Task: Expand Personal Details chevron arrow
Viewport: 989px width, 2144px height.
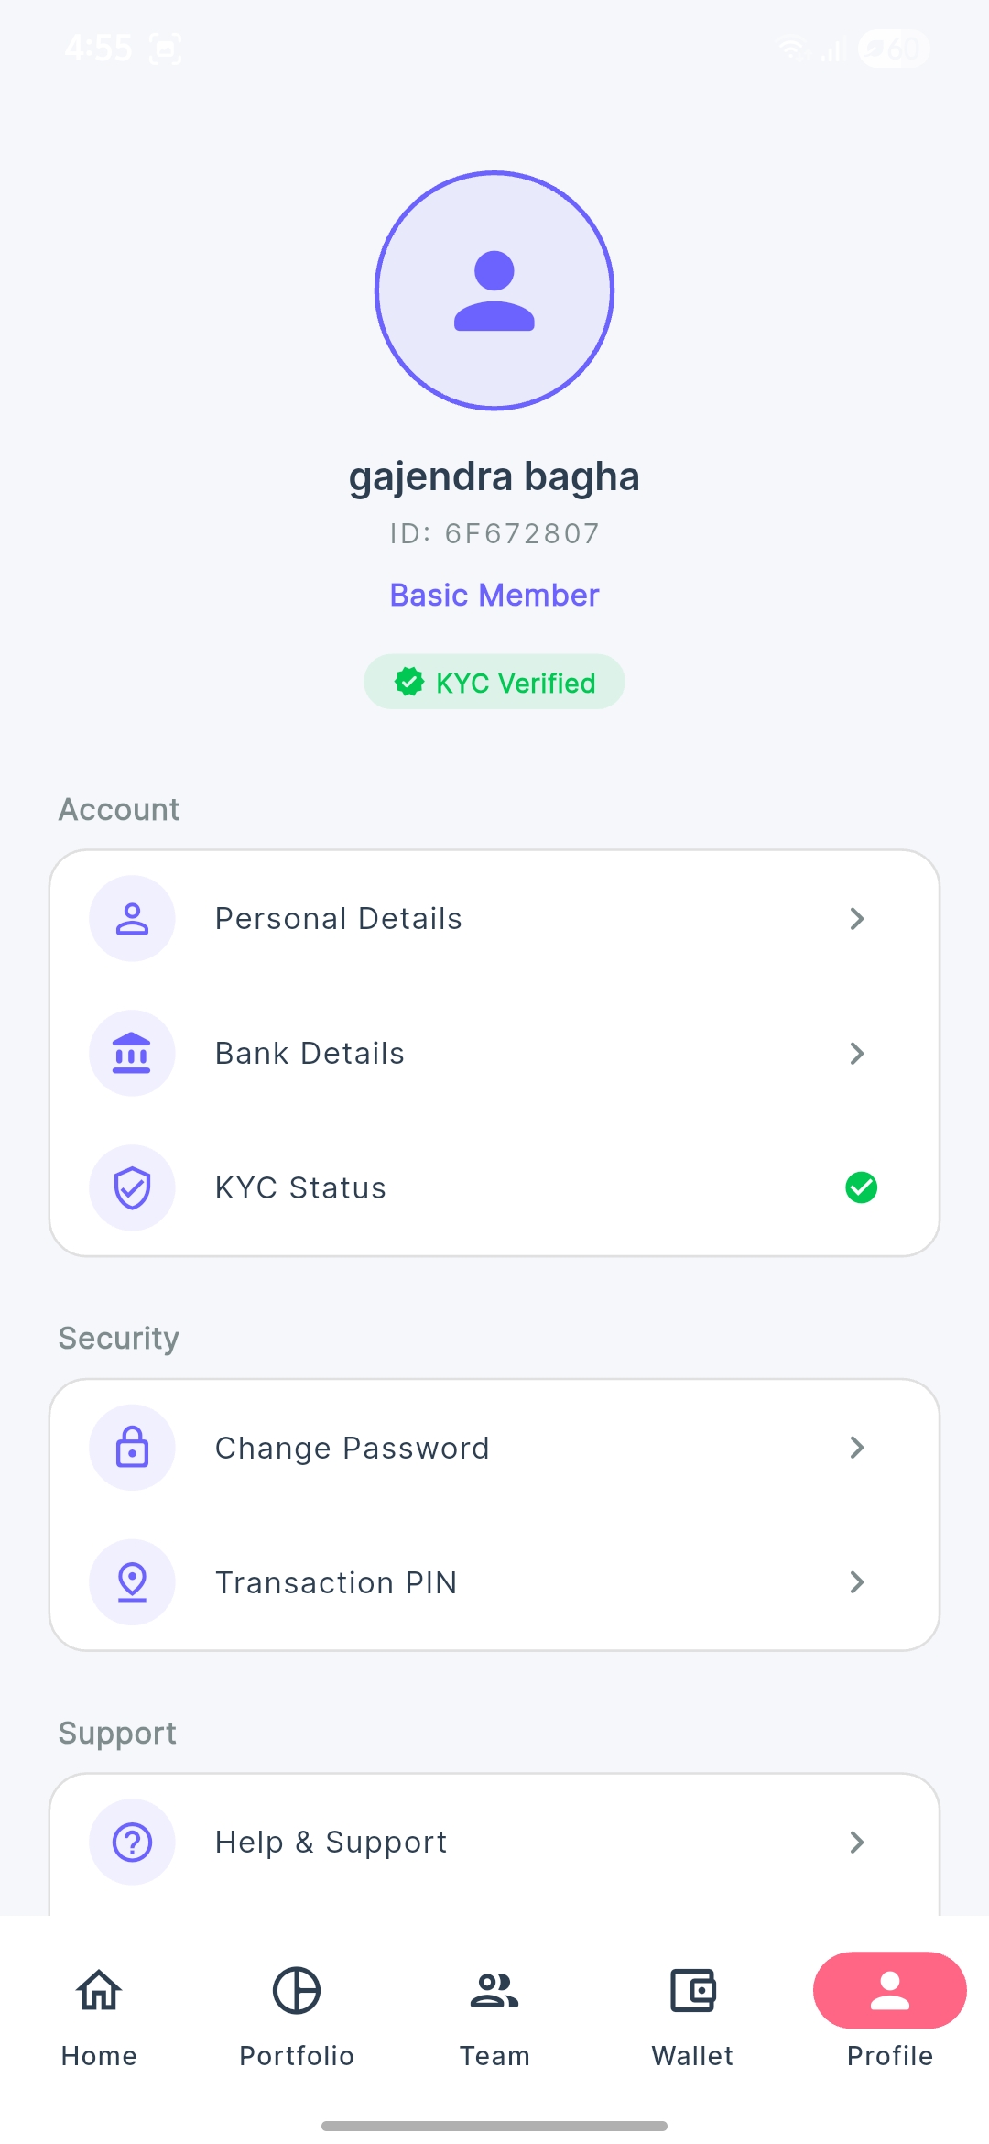Action: coord(857,918)
